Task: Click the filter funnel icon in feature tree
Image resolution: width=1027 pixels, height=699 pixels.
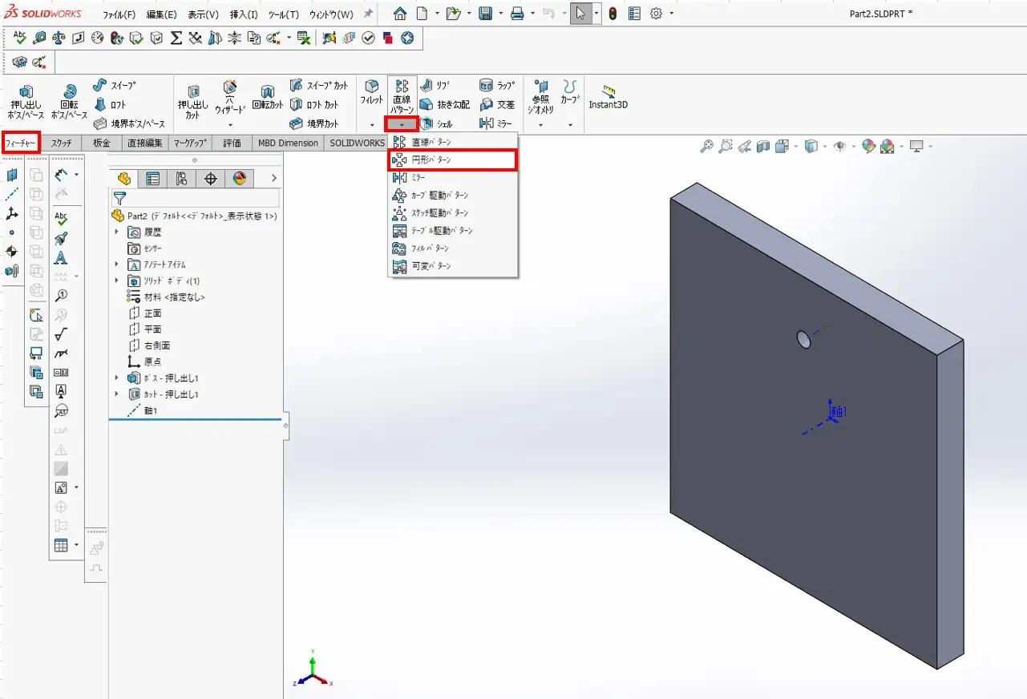Action: (120, 198)
